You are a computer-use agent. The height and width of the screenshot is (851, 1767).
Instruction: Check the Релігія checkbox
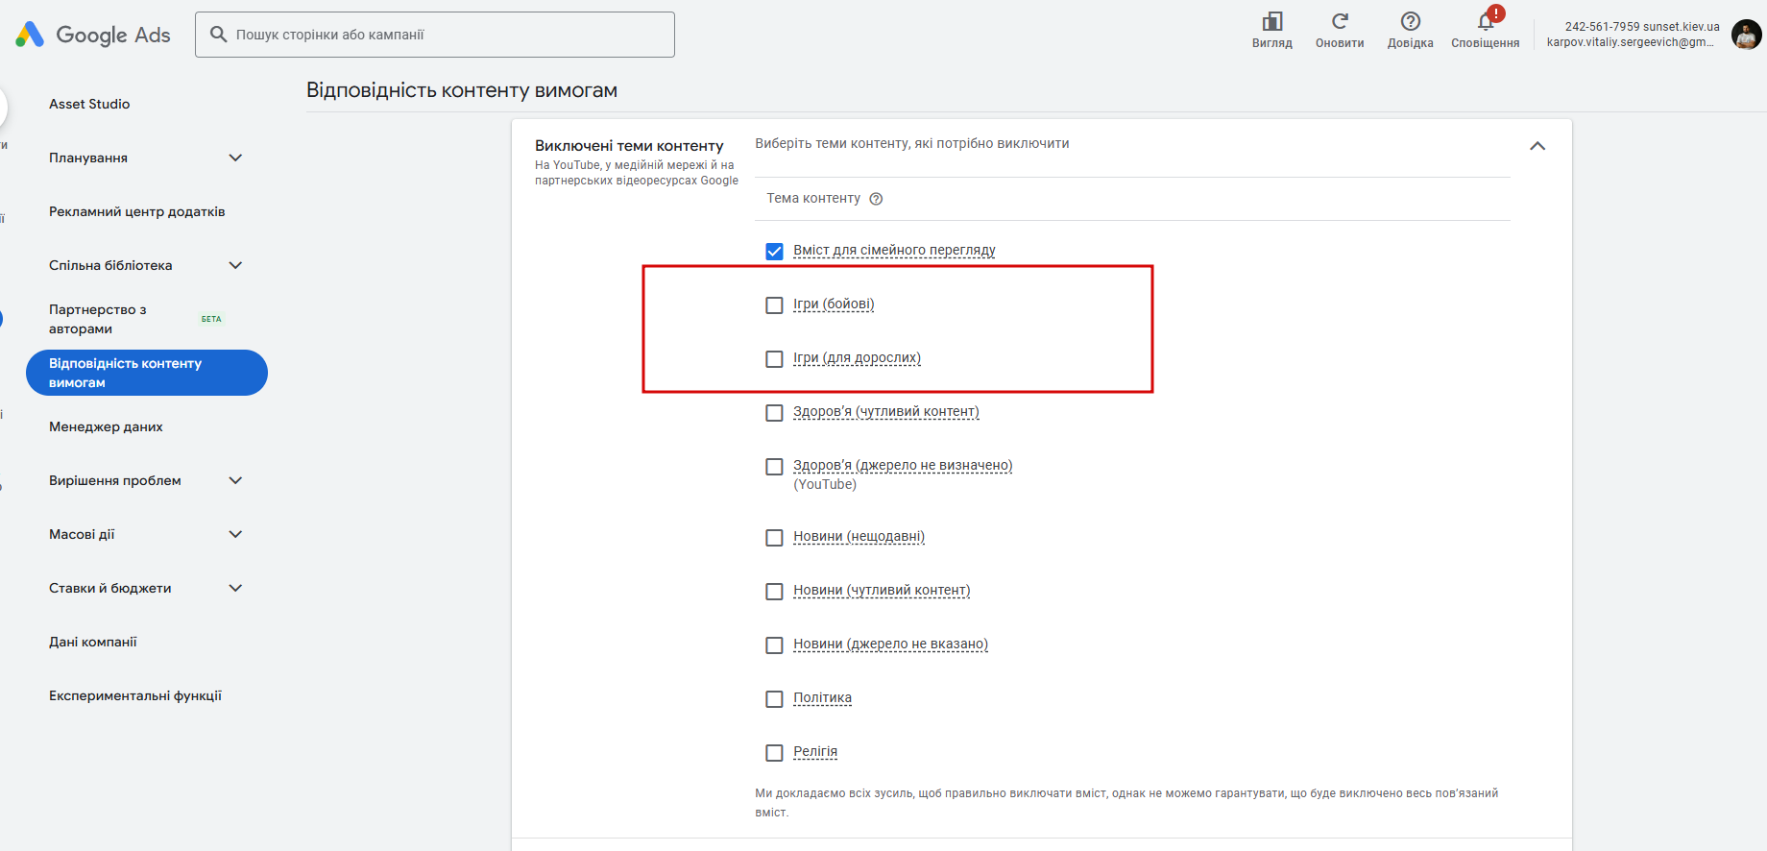click(x=774, y=753)
